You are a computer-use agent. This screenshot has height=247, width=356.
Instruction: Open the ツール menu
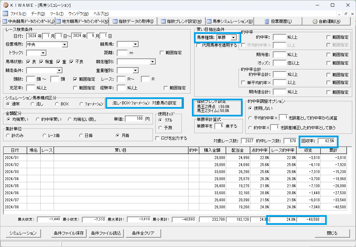coord(56,14)
